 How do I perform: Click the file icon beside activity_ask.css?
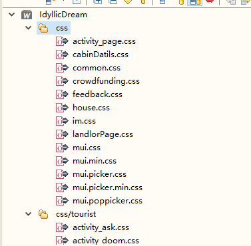[x=62, y=227]
